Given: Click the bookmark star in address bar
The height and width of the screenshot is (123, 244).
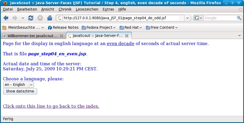Looking at the screenshot, I should [x=181, y=18].
